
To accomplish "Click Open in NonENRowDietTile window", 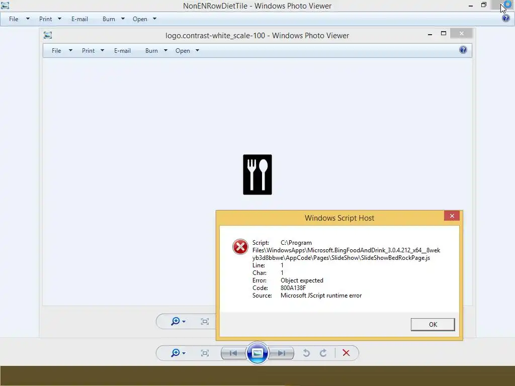I will point(140,19).
